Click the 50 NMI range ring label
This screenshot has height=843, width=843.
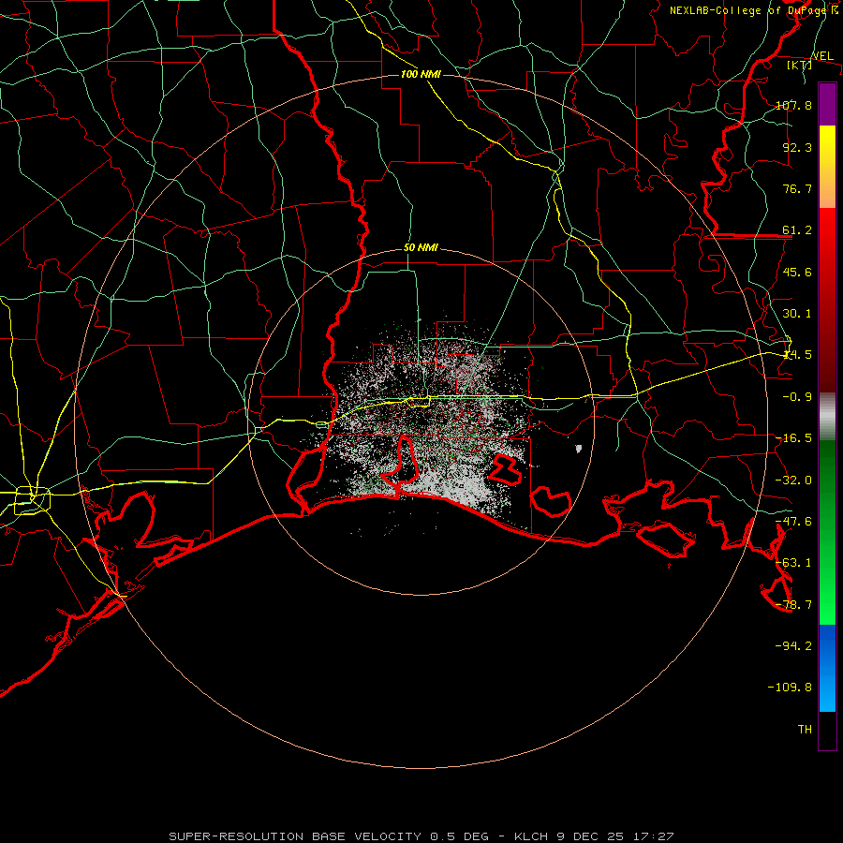(421, 248)
